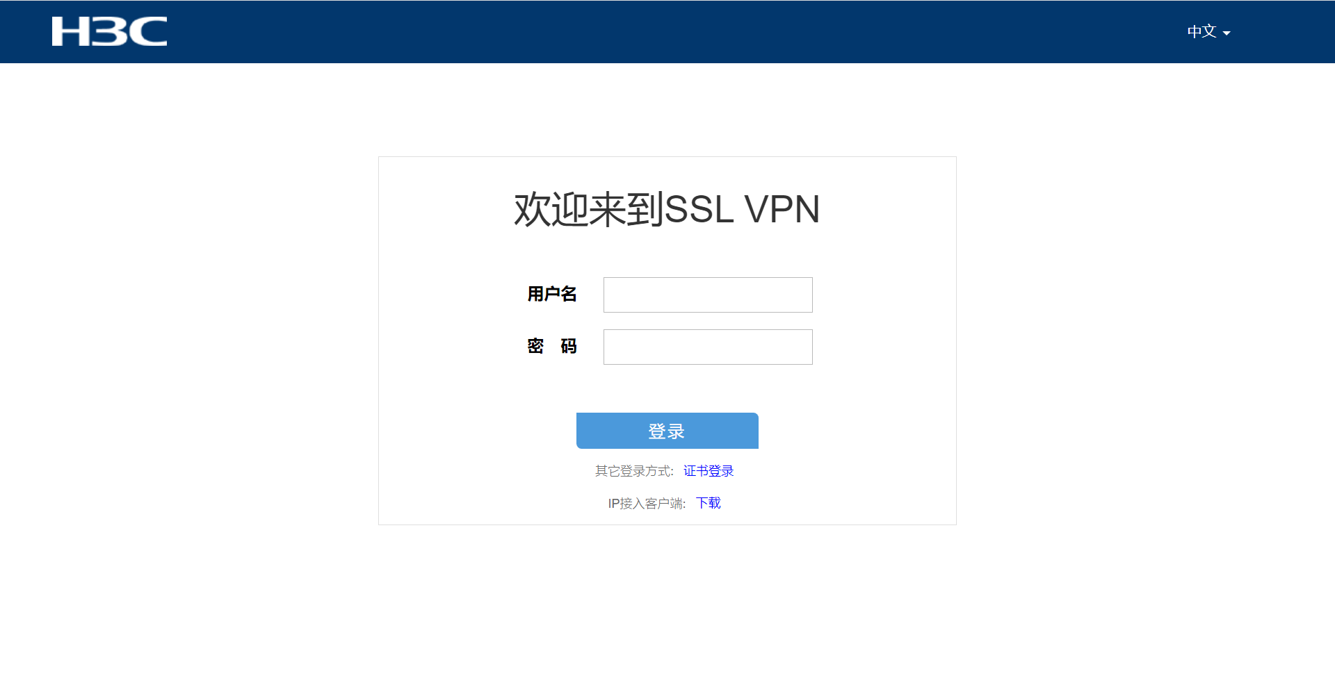Viewport: 1335px width, 685px height.
Task: Click blank page area left of login card
Action: pyautogui.click(x=188, y=340)
